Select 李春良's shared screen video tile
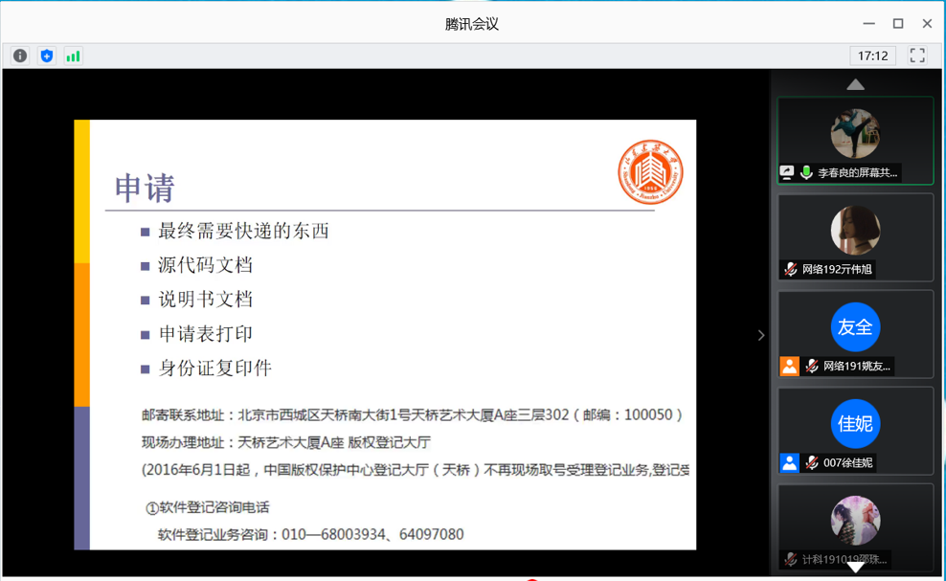946x581 pixels. click(x=855, y=140)
